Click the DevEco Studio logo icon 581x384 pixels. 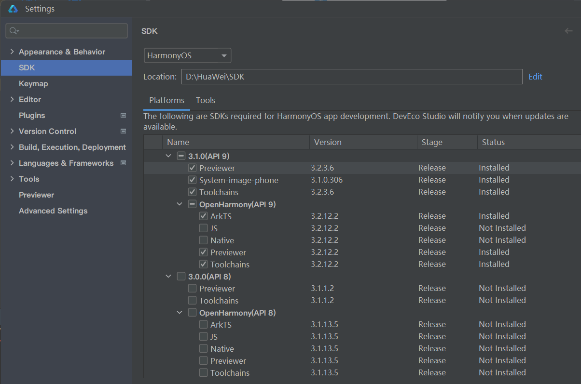[x=13, y=9]
